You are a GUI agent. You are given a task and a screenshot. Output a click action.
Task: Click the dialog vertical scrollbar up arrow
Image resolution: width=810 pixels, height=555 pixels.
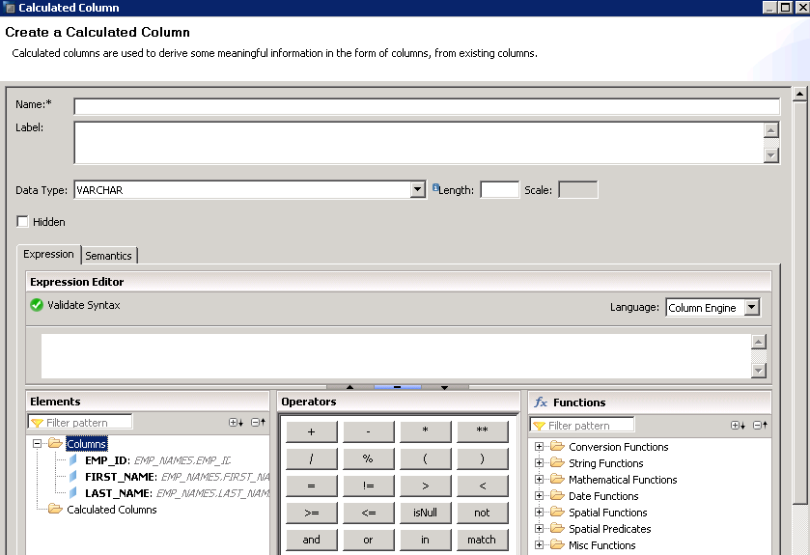tap(799, 94)
